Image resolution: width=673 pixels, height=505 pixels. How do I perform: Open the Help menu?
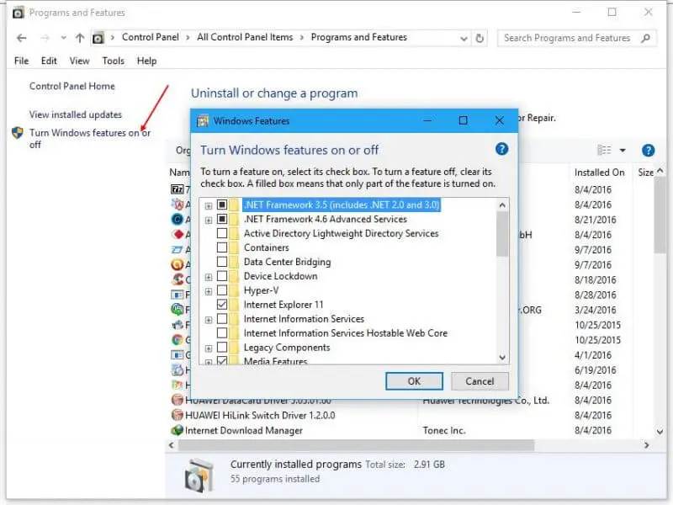tap(146, 61)
